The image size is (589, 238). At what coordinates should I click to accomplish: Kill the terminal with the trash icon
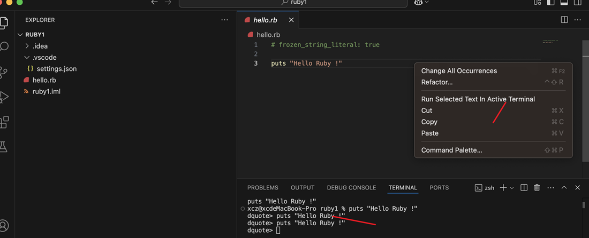537,188
